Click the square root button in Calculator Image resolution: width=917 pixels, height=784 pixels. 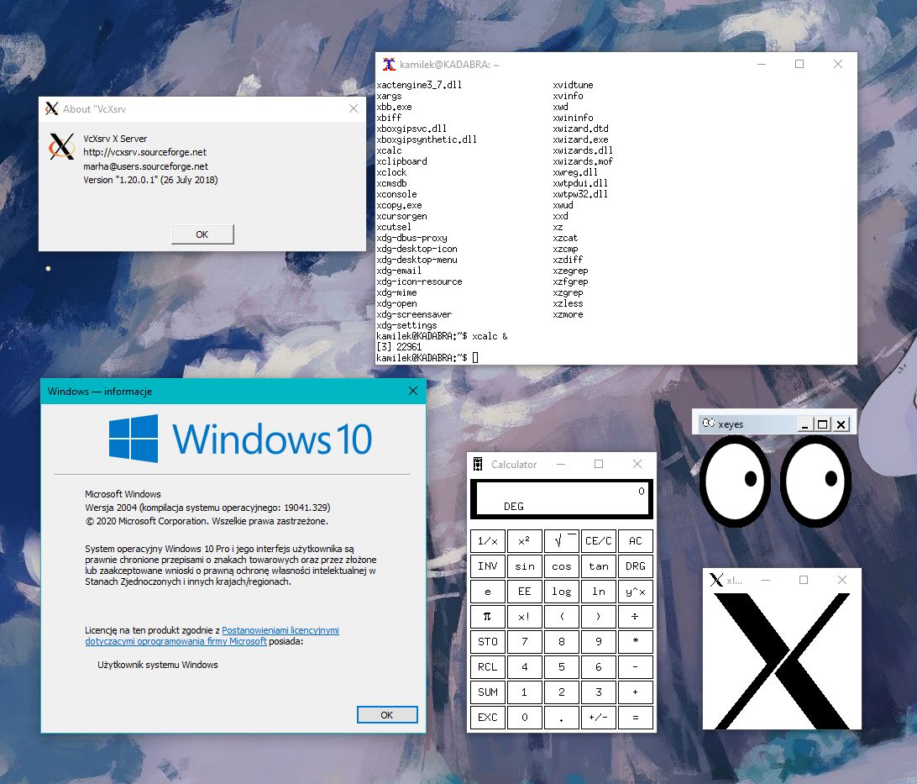point(562,541)
